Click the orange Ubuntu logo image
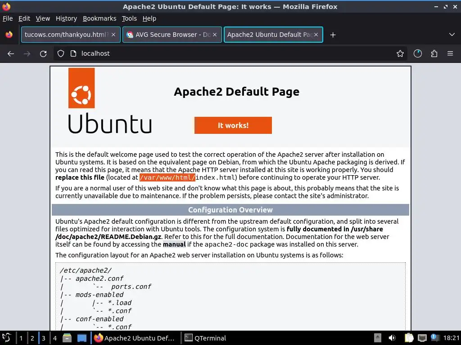 81,88
